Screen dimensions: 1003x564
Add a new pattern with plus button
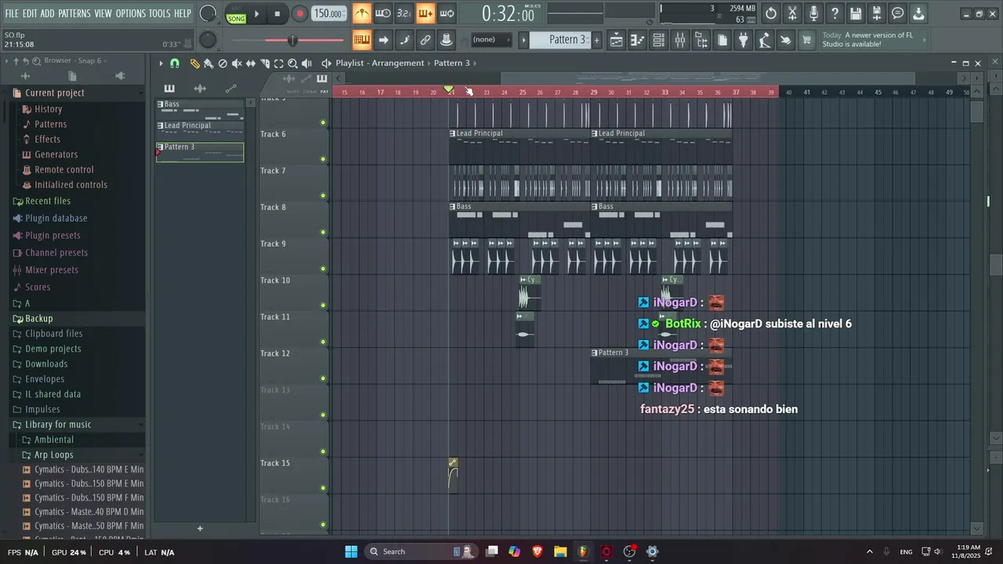click(596, 40)
